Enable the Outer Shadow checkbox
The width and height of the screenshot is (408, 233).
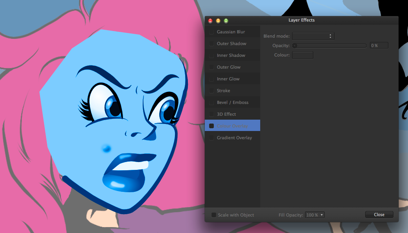coord(211,44)
